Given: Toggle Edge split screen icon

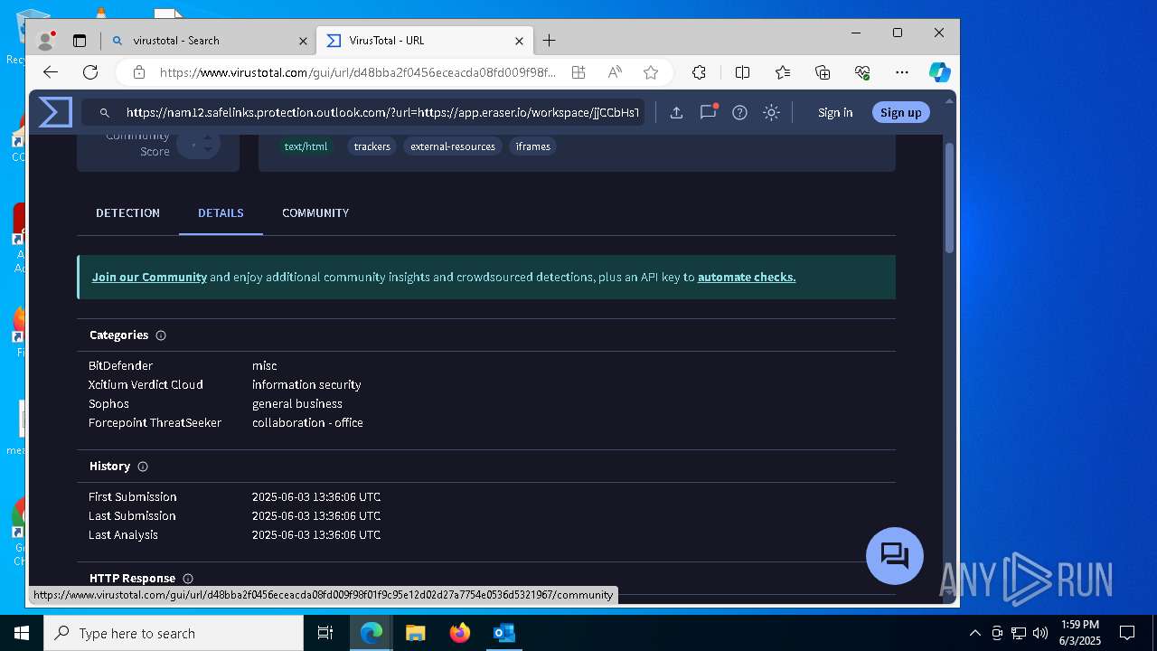Looking at the screenshot, I should coord(742,72).
